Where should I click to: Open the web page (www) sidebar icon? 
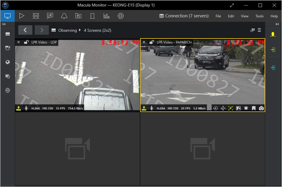tap(8, 90)
